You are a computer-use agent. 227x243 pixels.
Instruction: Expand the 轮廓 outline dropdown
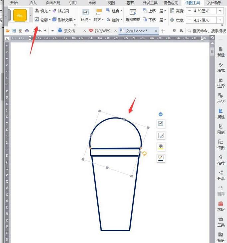point(50,20)
